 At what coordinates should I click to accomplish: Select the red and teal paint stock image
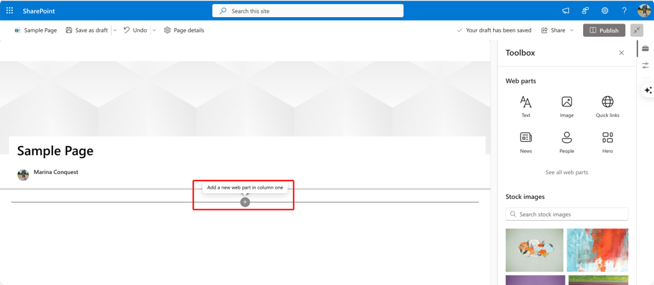pos(597,250)
